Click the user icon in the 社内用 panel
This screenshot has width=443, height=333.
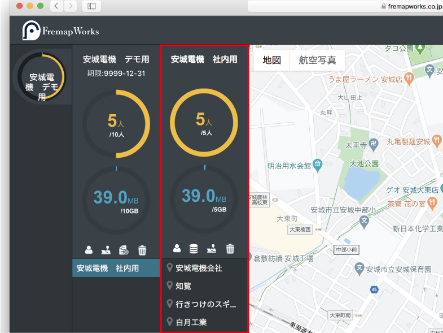(x=177, y=248)
